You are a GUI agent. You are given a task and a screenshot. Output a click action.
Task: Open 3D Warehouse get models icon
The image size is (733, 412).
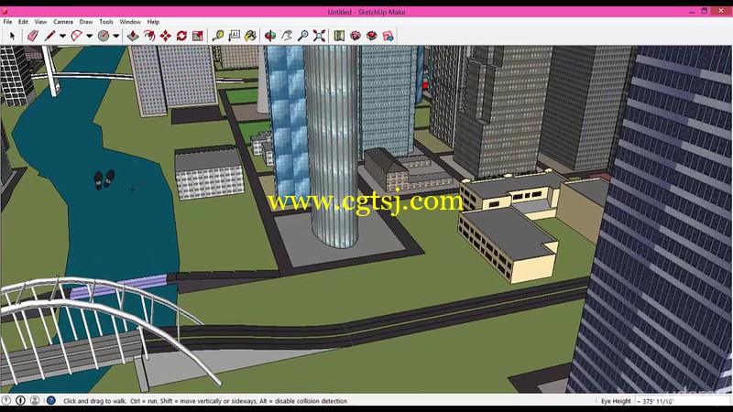point(356,36)
